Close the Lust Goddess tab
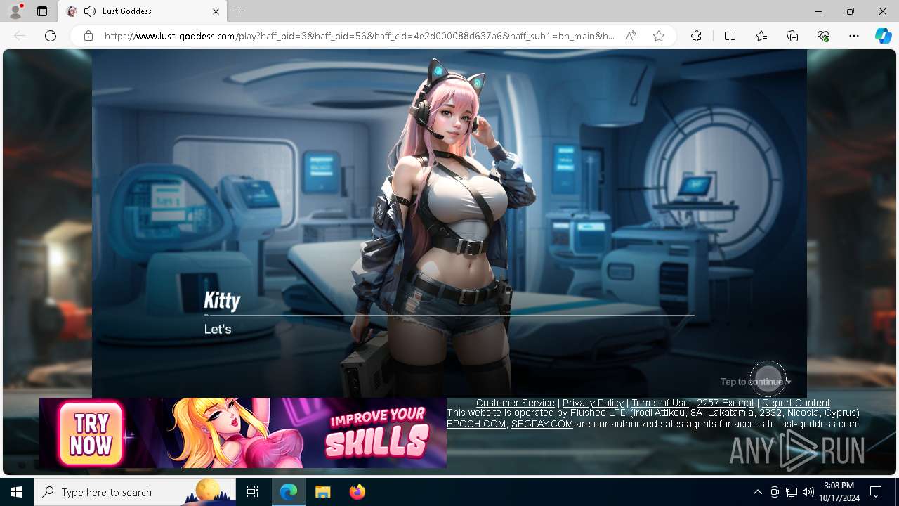This screenshot has width=899, height=506. 216,11
